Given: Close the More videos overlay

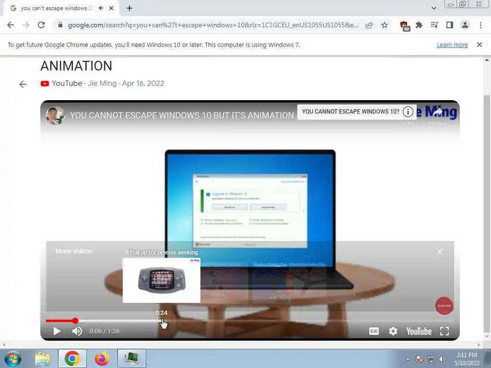Looking at the screenshot, I should [440, 251].
